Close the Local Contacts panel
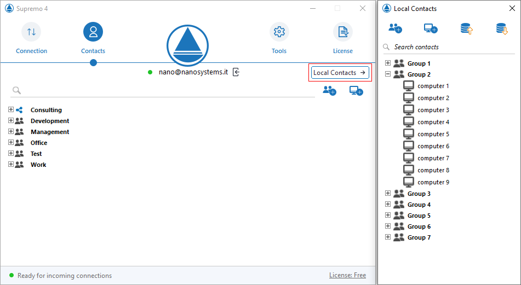 click(x=512, y=8)
